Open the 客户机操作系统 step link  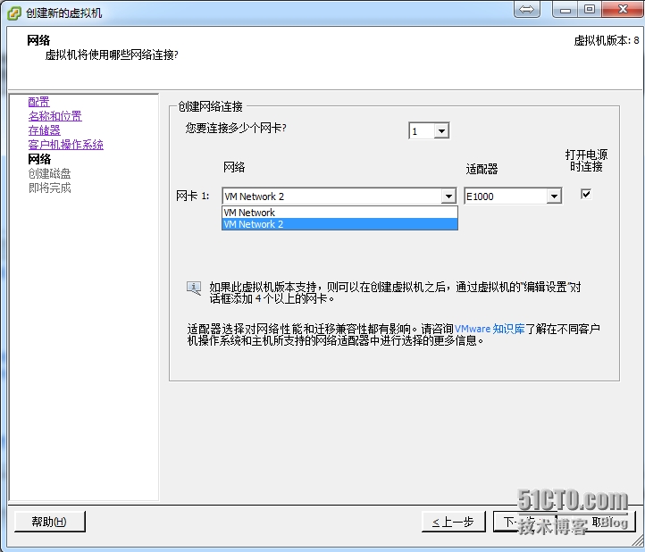pyautogui.click(x=66, y=145)
